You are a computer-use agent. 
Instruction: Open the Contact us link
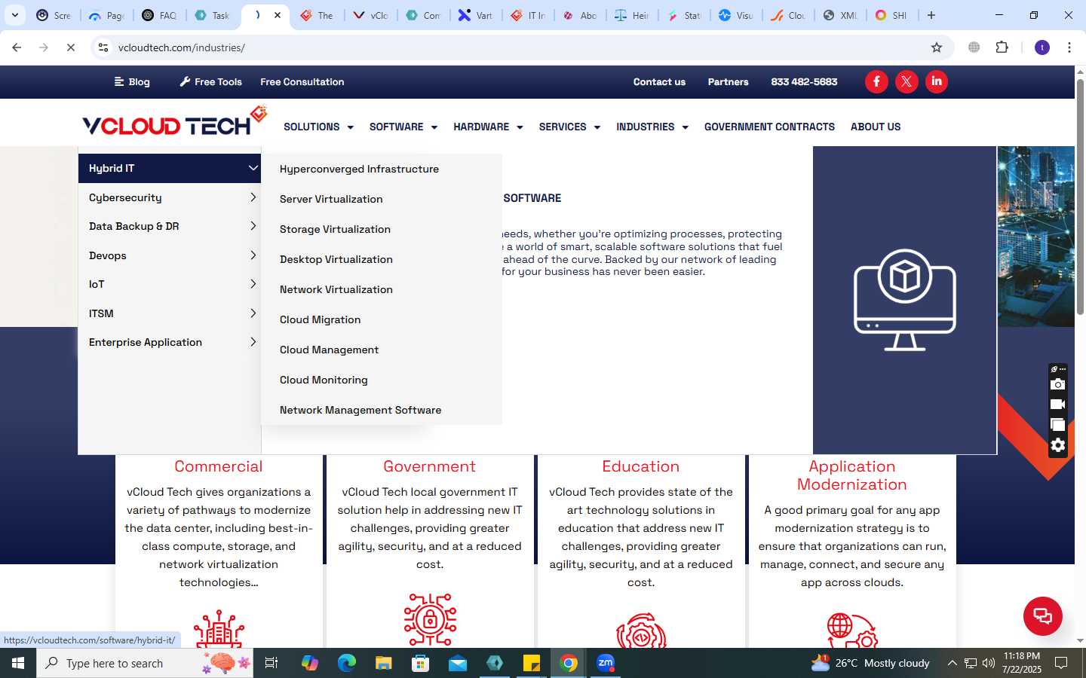tap(659, 81)
